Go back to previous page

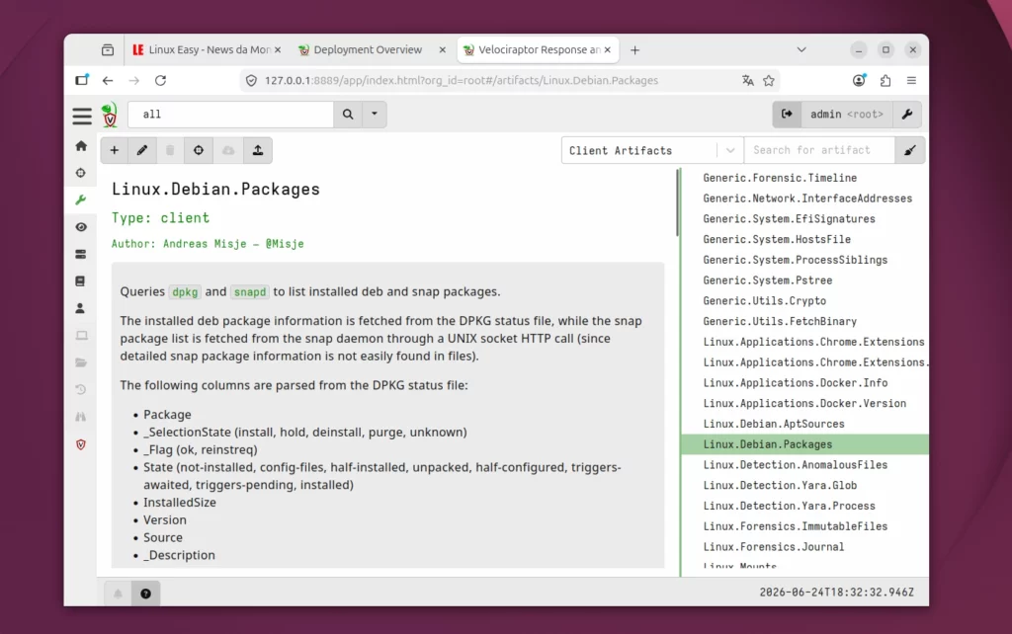pos(108,81)
